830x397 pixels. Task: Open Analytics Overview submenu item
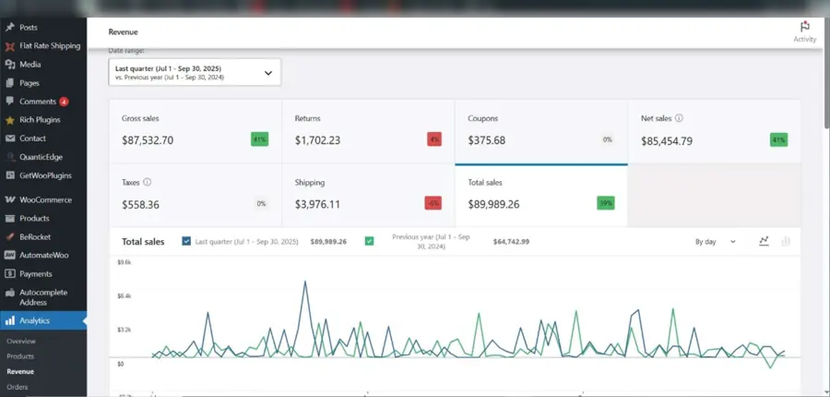[21, 342]
